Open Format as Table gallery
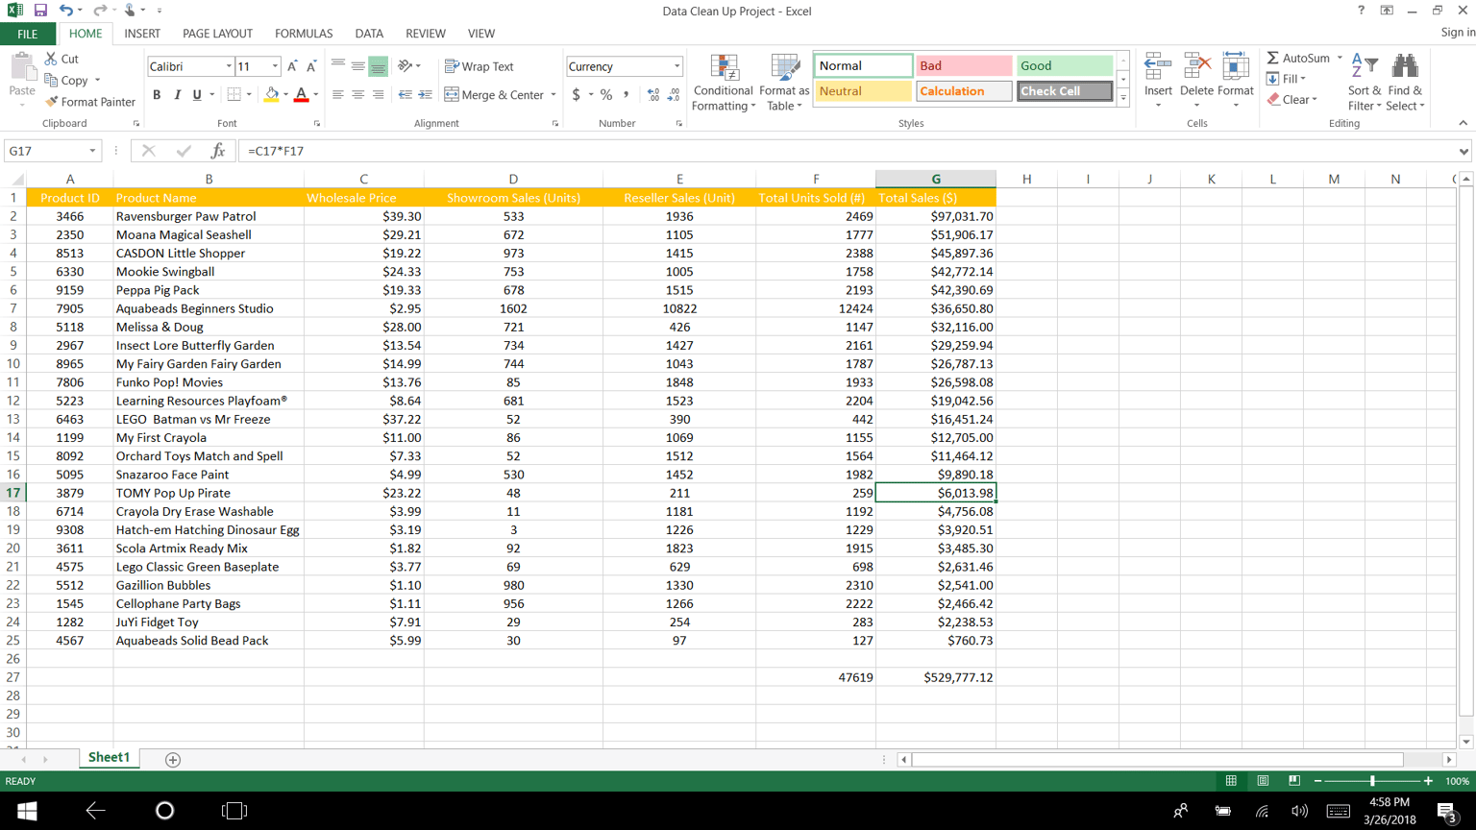The width and height of the screenshot is (1476, 830). (784, 83)
